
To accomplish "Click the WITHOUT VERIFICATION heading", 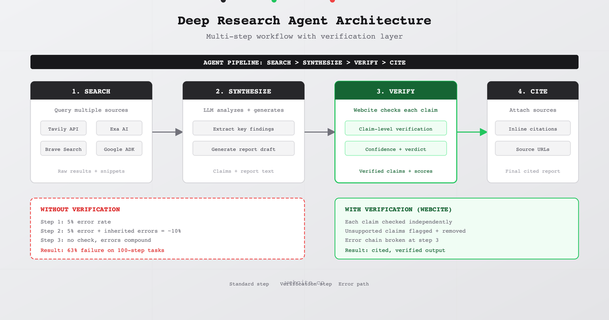I will 80,209.
